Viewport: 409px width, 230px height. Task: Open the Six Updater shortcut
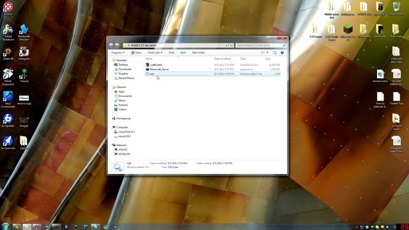click(x=8, y=121)
